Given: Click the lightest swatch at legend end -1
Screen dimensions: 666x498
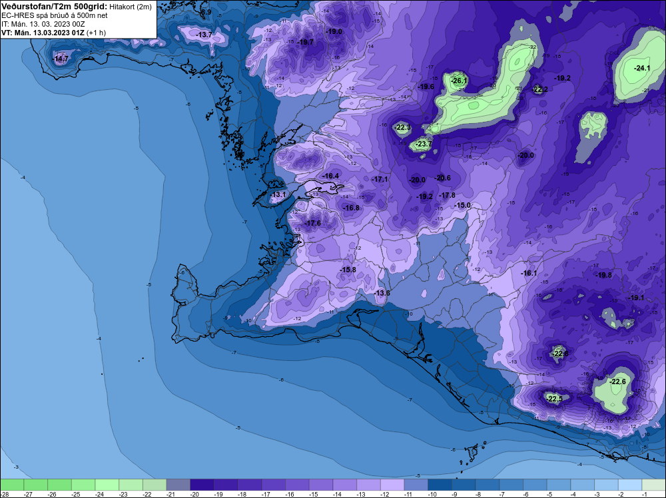Looking at the screenshot, I should point(654,485).
